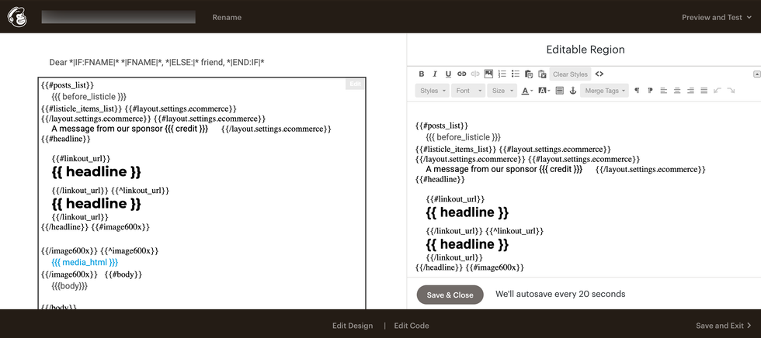761x338 pixels.
Task: Insert a bulleted list
Action: tap(516, 74)
